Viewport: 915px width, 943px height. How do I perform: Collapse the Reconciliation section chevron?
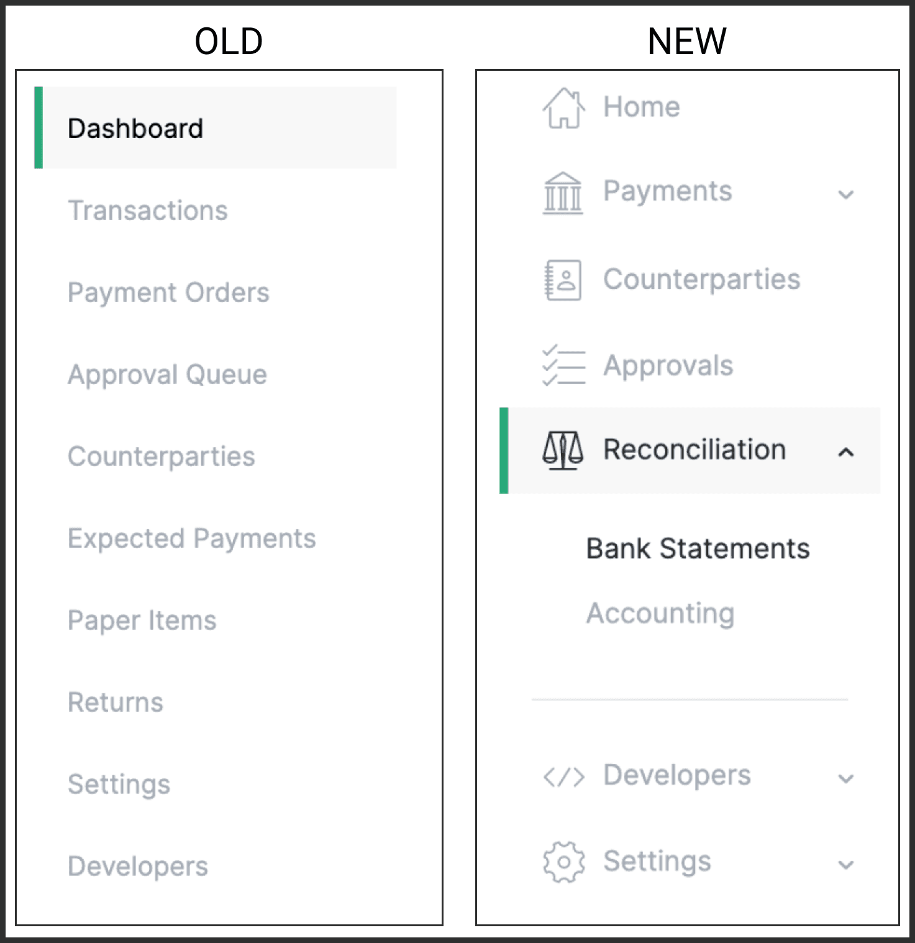845,452
